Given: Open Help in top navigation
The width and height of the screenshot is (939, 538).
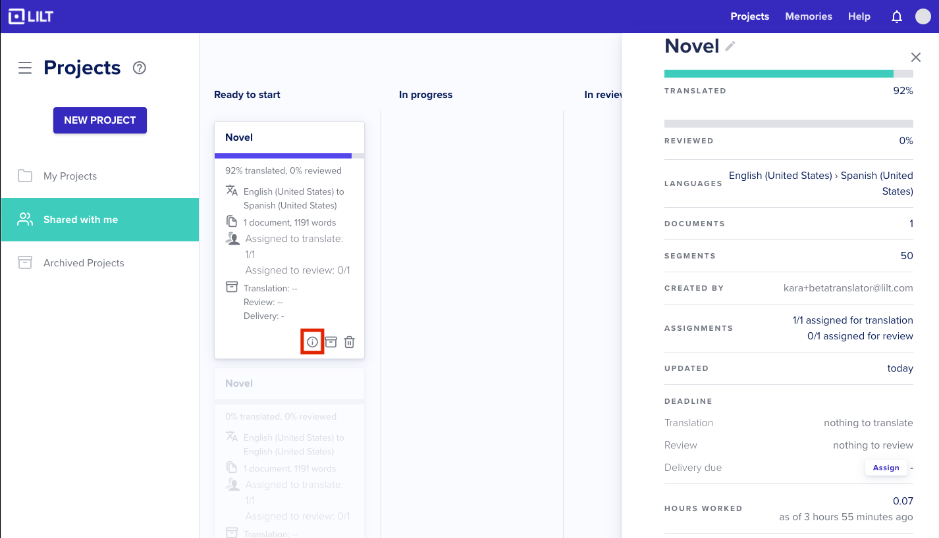Looking at the screenshot, I should (859, 16).
